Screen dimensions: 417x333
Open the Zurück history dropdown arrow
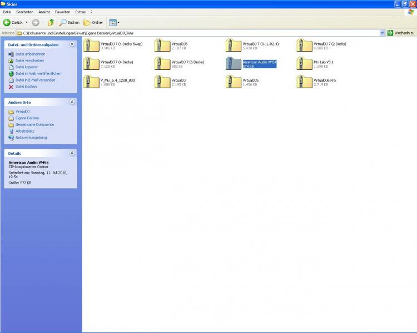(26, 23)
